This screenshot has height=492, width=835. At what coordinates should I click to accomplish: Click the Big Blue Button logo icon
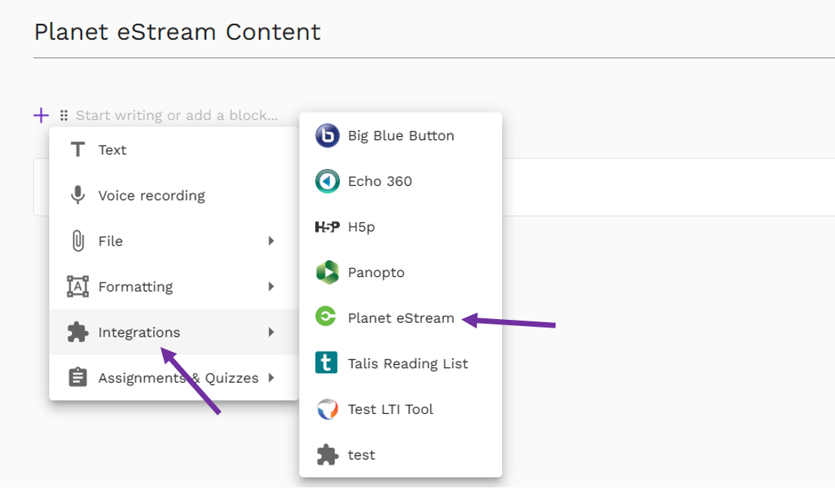(327, 135)
